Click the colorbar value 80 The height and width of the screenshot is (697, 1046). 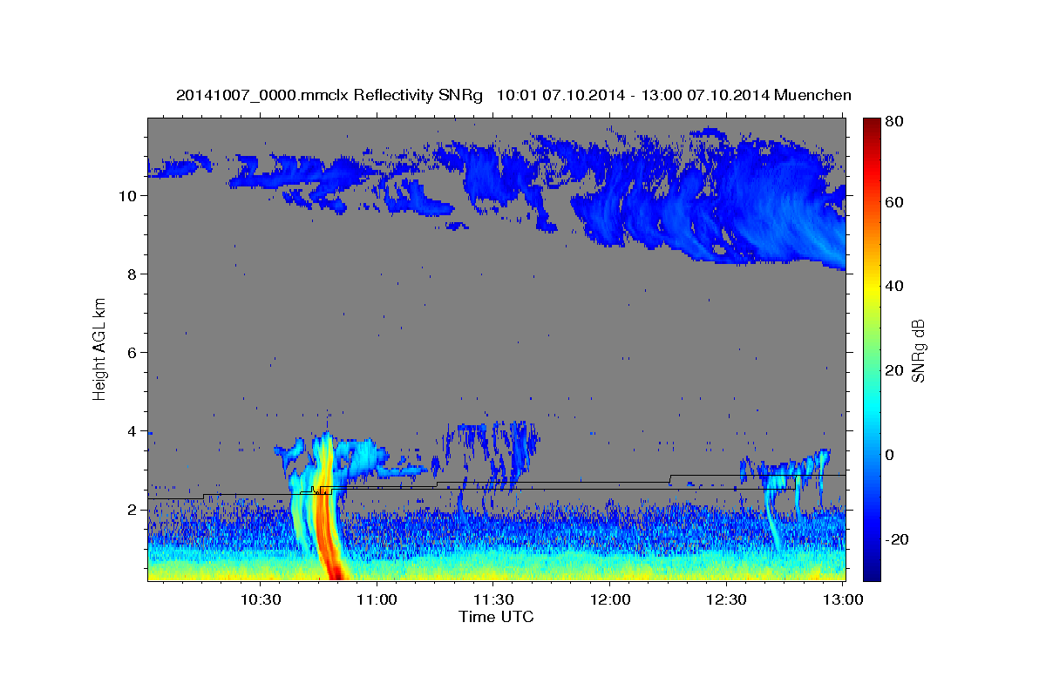click(x=893, y=122)
